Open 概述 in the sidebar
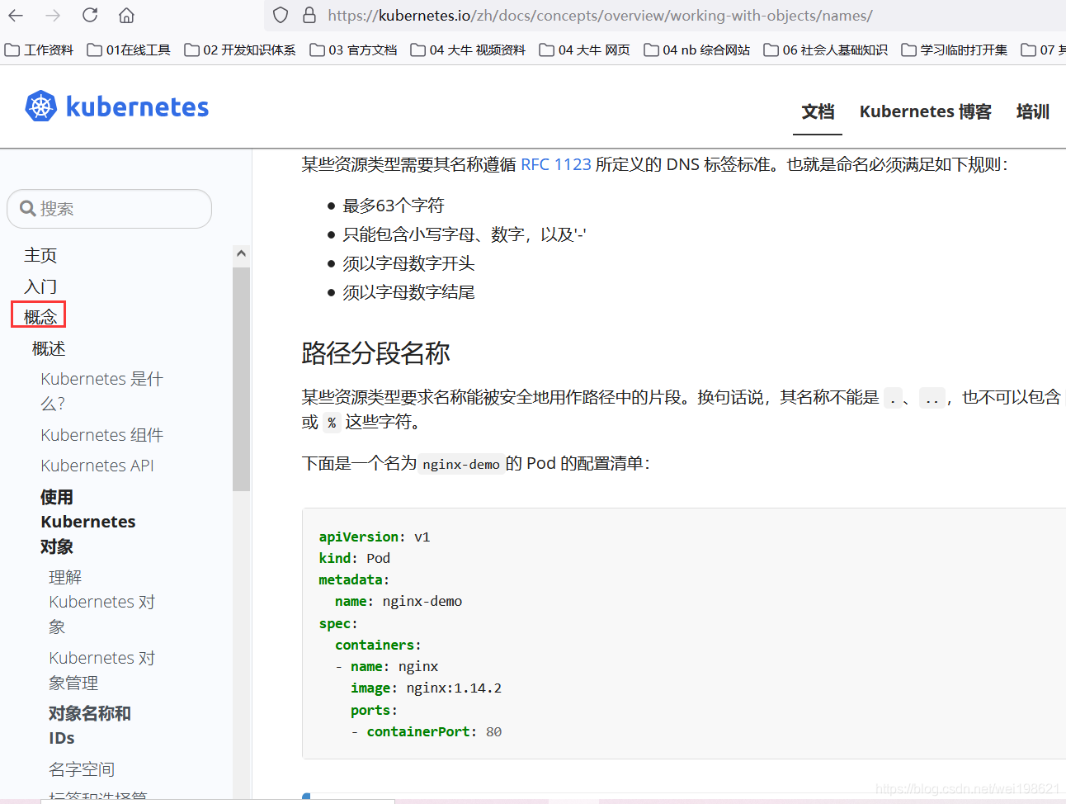The height and width of the screenshot is (804, 1066). (x=49, y=348)
